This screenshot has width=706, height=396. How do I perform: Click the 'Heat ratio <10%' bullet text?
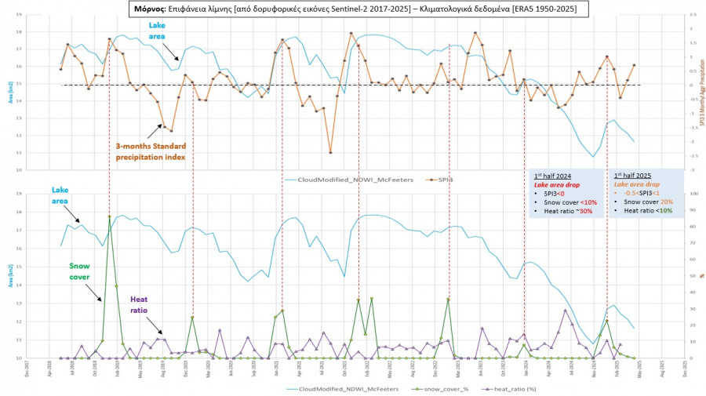click(649, 212)
